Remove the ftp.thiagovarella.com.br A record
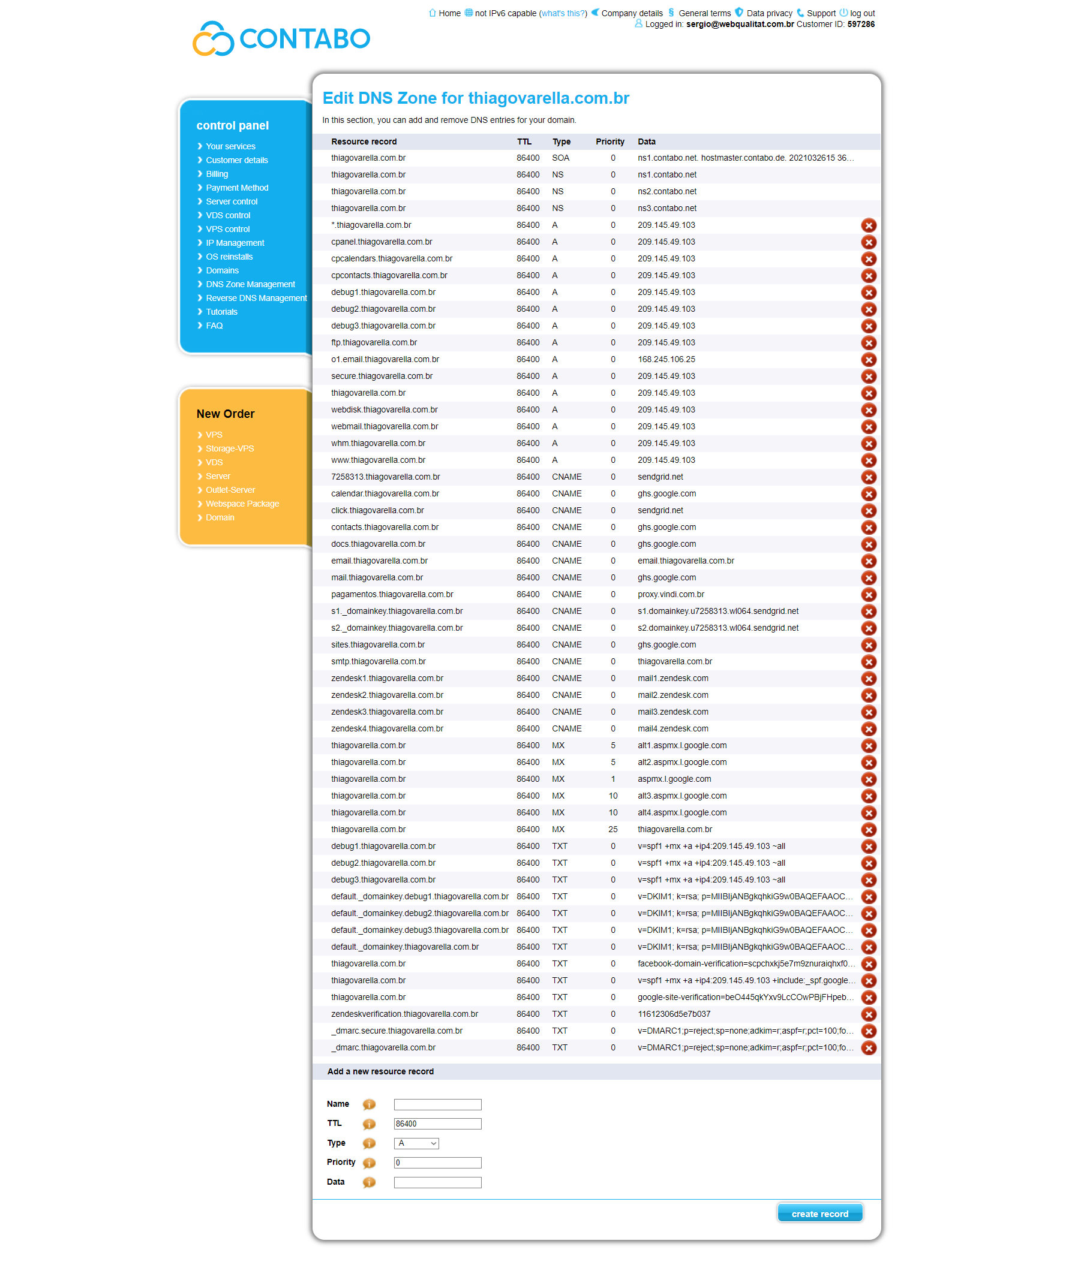 [x=869, y=343]
